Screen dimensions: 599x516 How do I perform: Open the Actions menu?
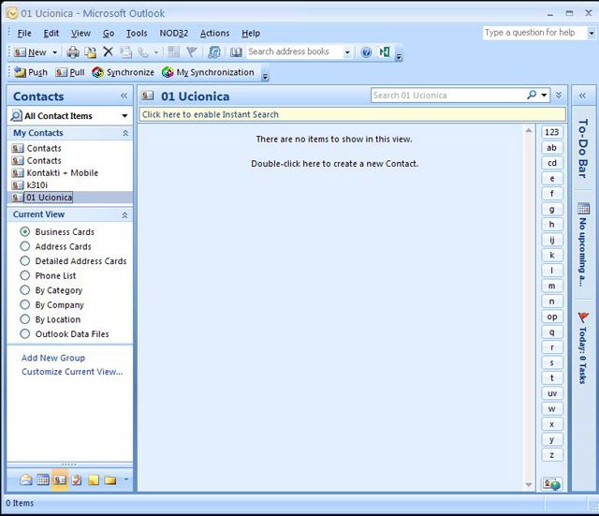pyautogui.click(x=214, y=34)
